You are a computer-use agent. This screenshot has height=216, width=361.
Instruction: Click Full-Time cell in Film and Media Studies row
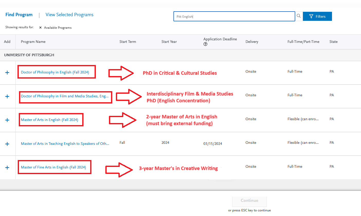[295, 95]
